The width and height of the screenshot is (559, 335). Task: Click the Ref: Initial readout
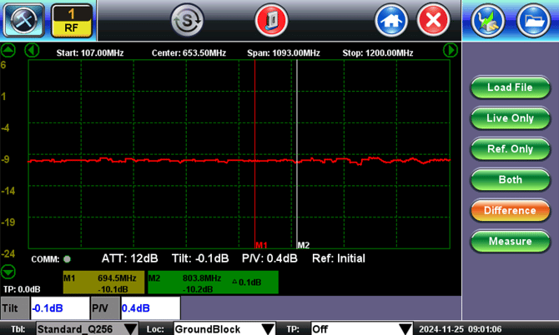click(339, 258)
